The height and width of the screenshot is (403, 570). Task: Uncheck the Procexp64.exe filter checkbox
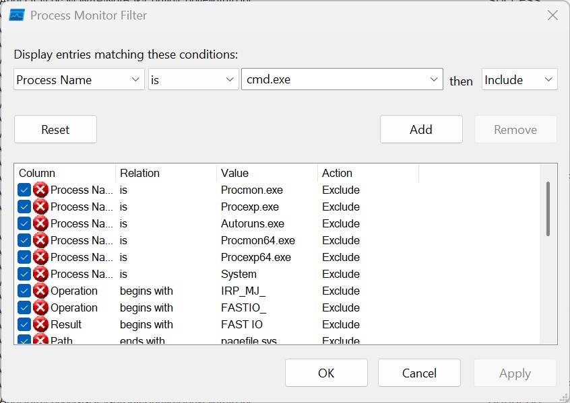24,257
